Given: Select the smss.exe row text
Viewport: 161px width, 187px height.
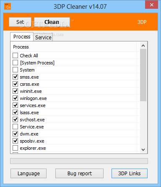Looking at the screenshot, I should (x=29, y=77).
